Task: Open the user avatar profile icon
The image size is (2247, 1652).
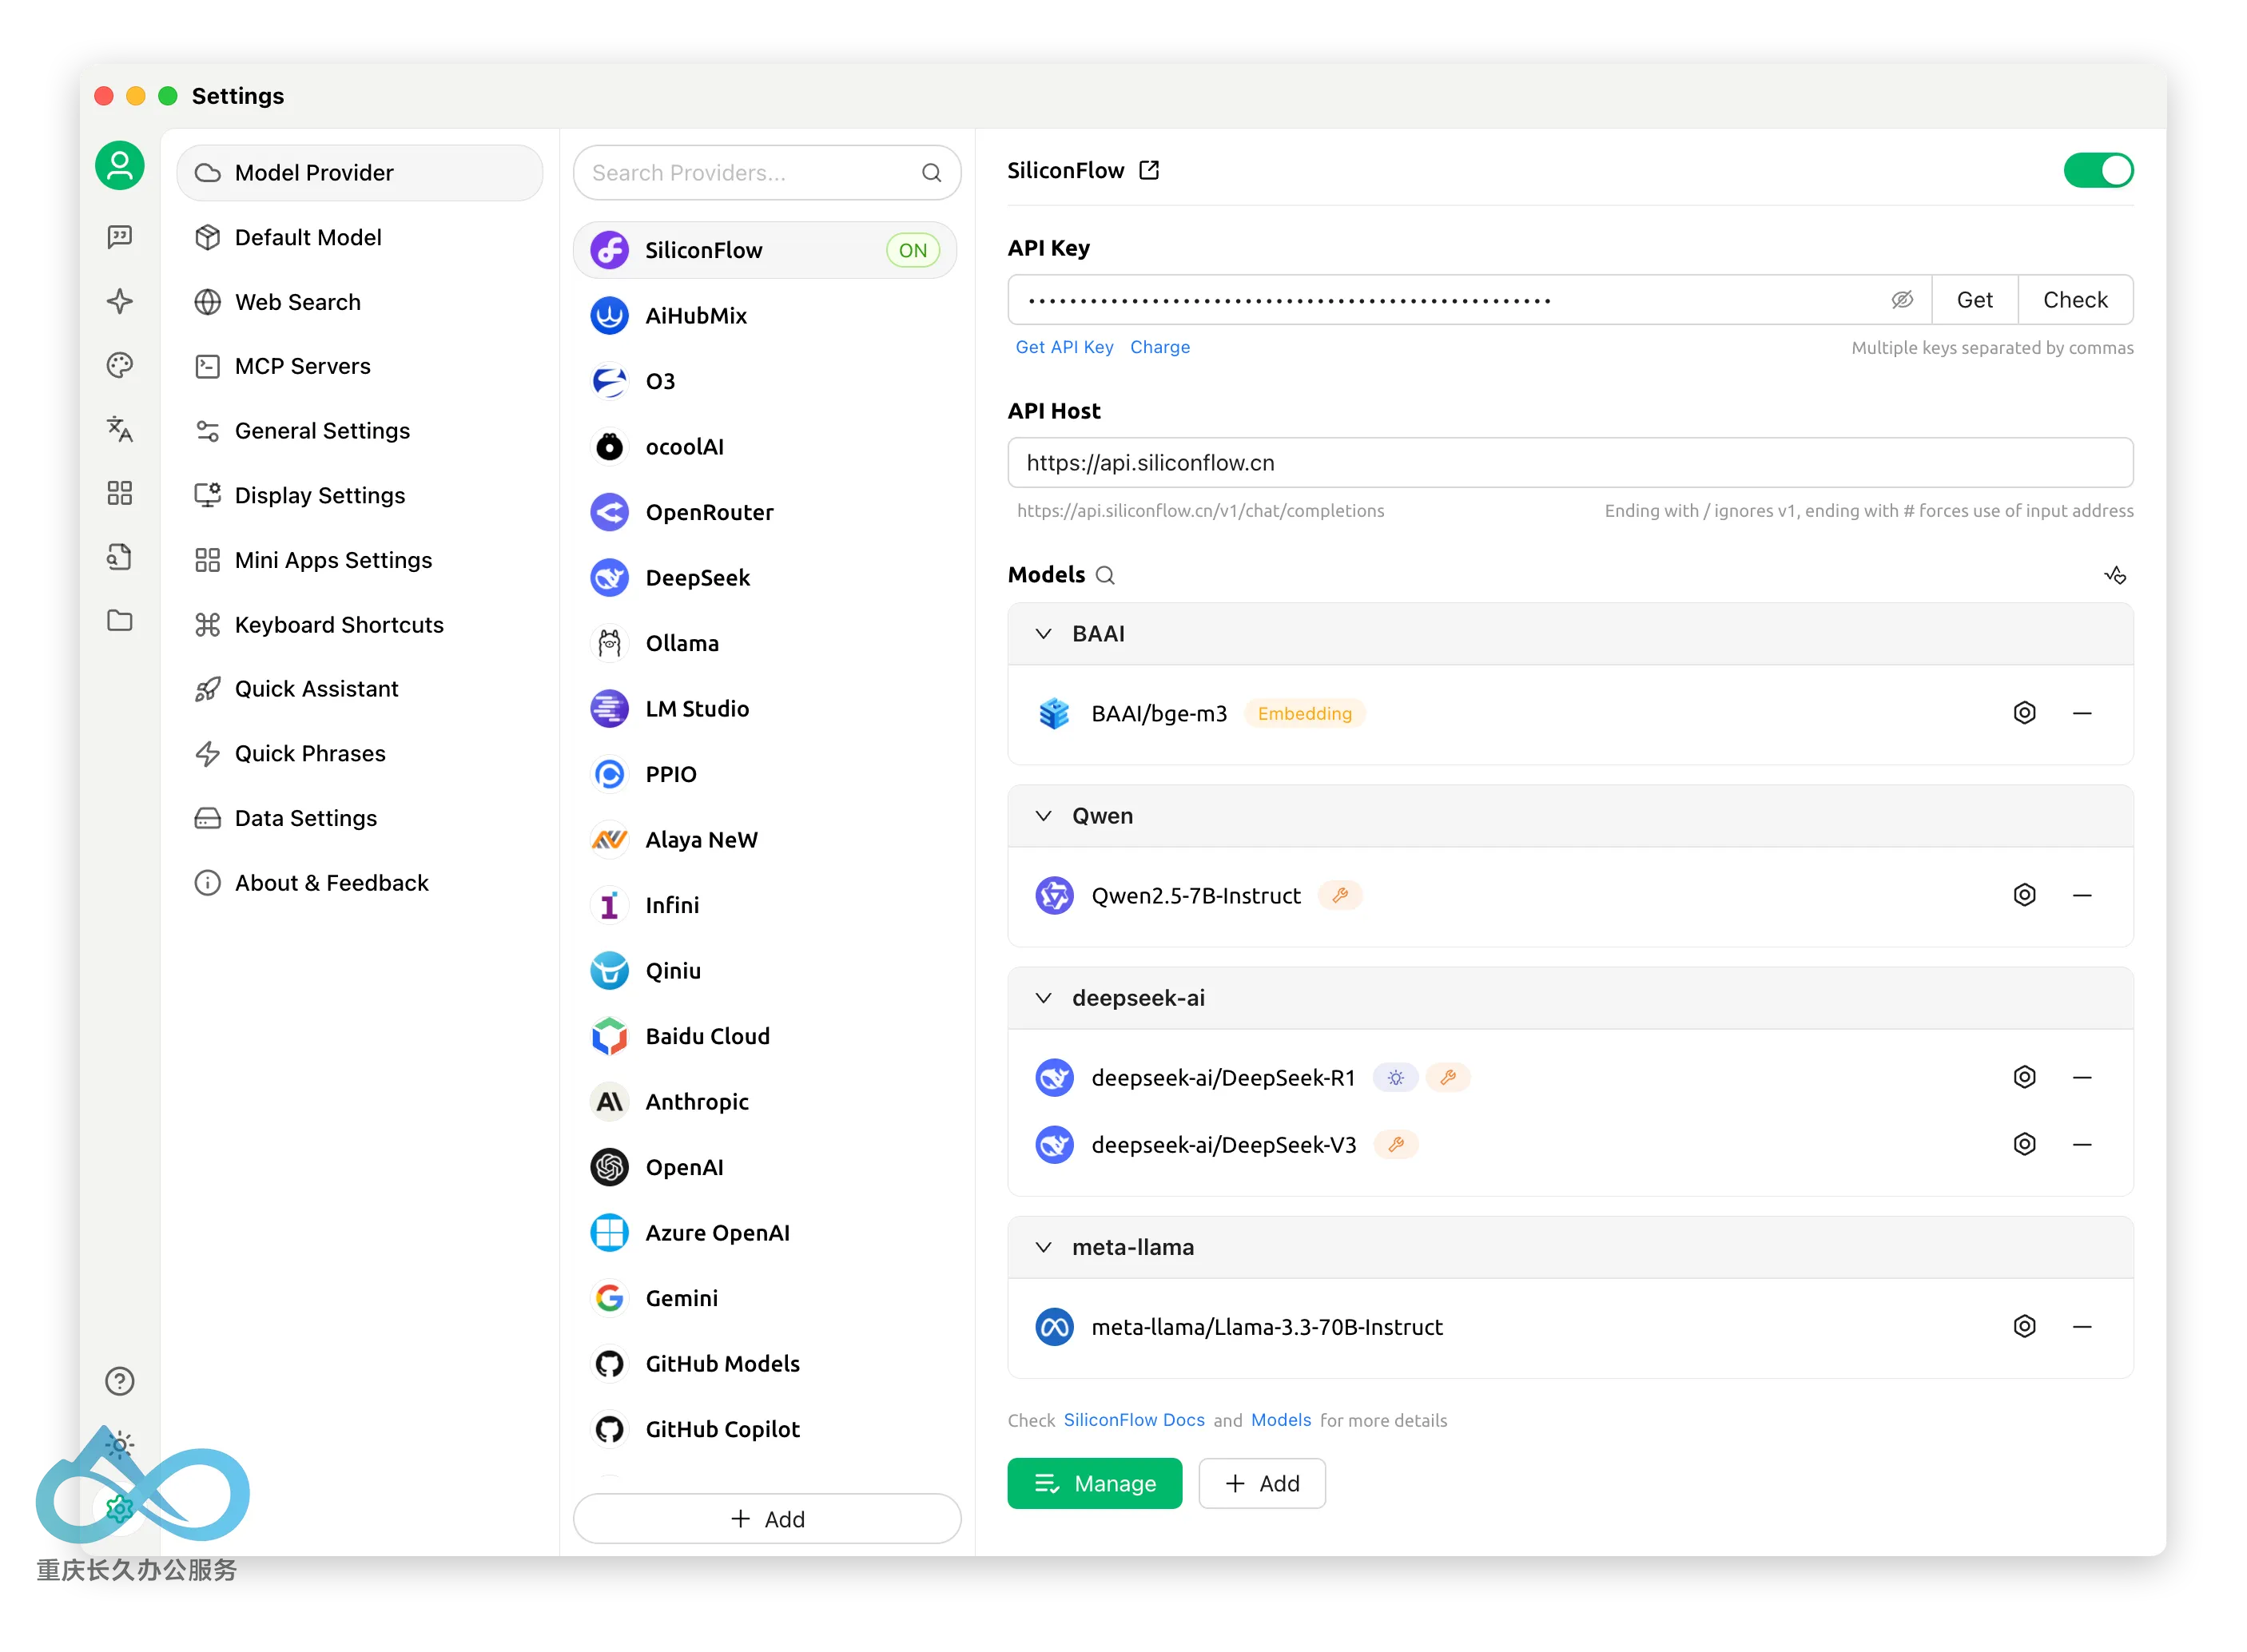Action: (x=120, y=165)
